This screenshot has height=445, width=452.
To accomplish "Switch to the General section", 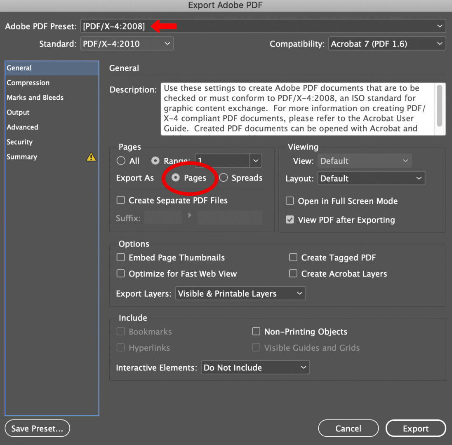I will coord(52,68).
